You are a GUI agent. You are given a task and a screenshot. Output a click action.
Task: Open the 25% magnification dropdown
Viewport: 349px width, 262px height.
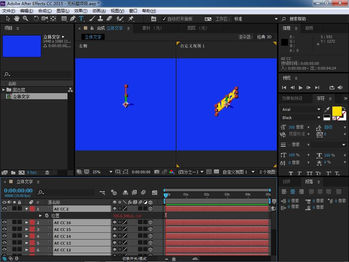pyautogui.click(x=102, y=172)
